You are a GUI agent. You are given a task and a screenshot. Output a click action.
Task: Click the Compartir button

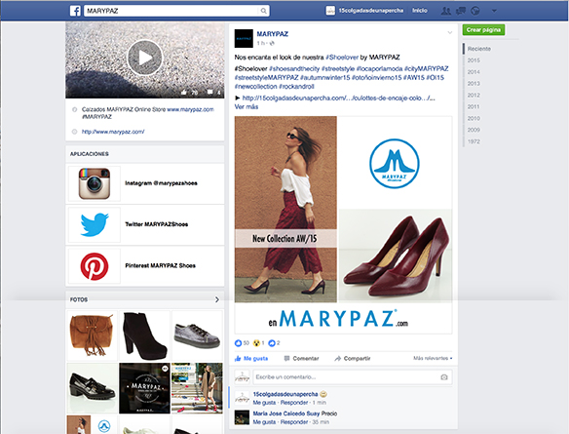tap(353, 359)
